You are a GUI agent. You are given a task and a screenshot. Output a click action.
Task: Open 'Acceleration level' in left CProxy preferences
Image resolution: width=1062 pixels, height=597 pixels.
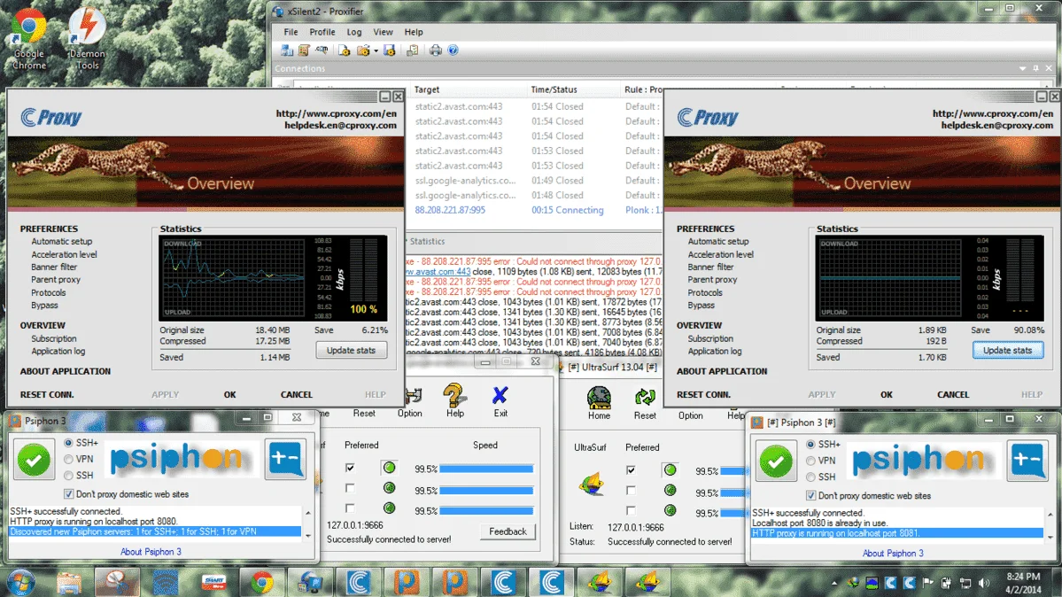pyautogui.click(x=64, y=254)
